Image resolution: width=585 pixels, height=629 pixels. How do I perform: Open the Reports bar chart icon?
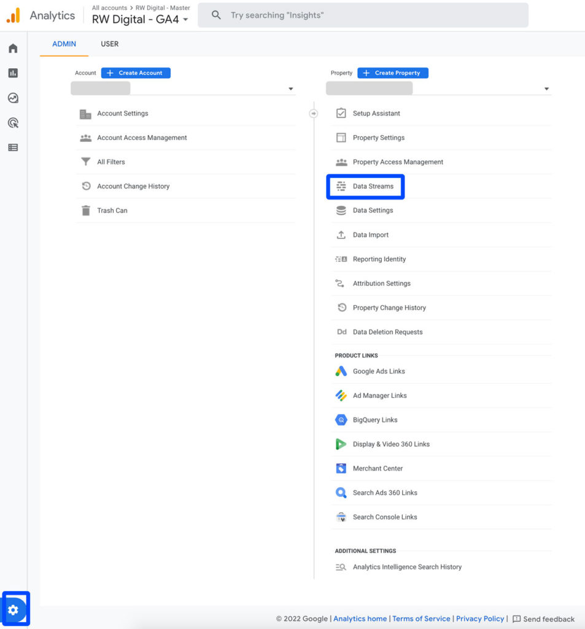click(x=14, y=73)
